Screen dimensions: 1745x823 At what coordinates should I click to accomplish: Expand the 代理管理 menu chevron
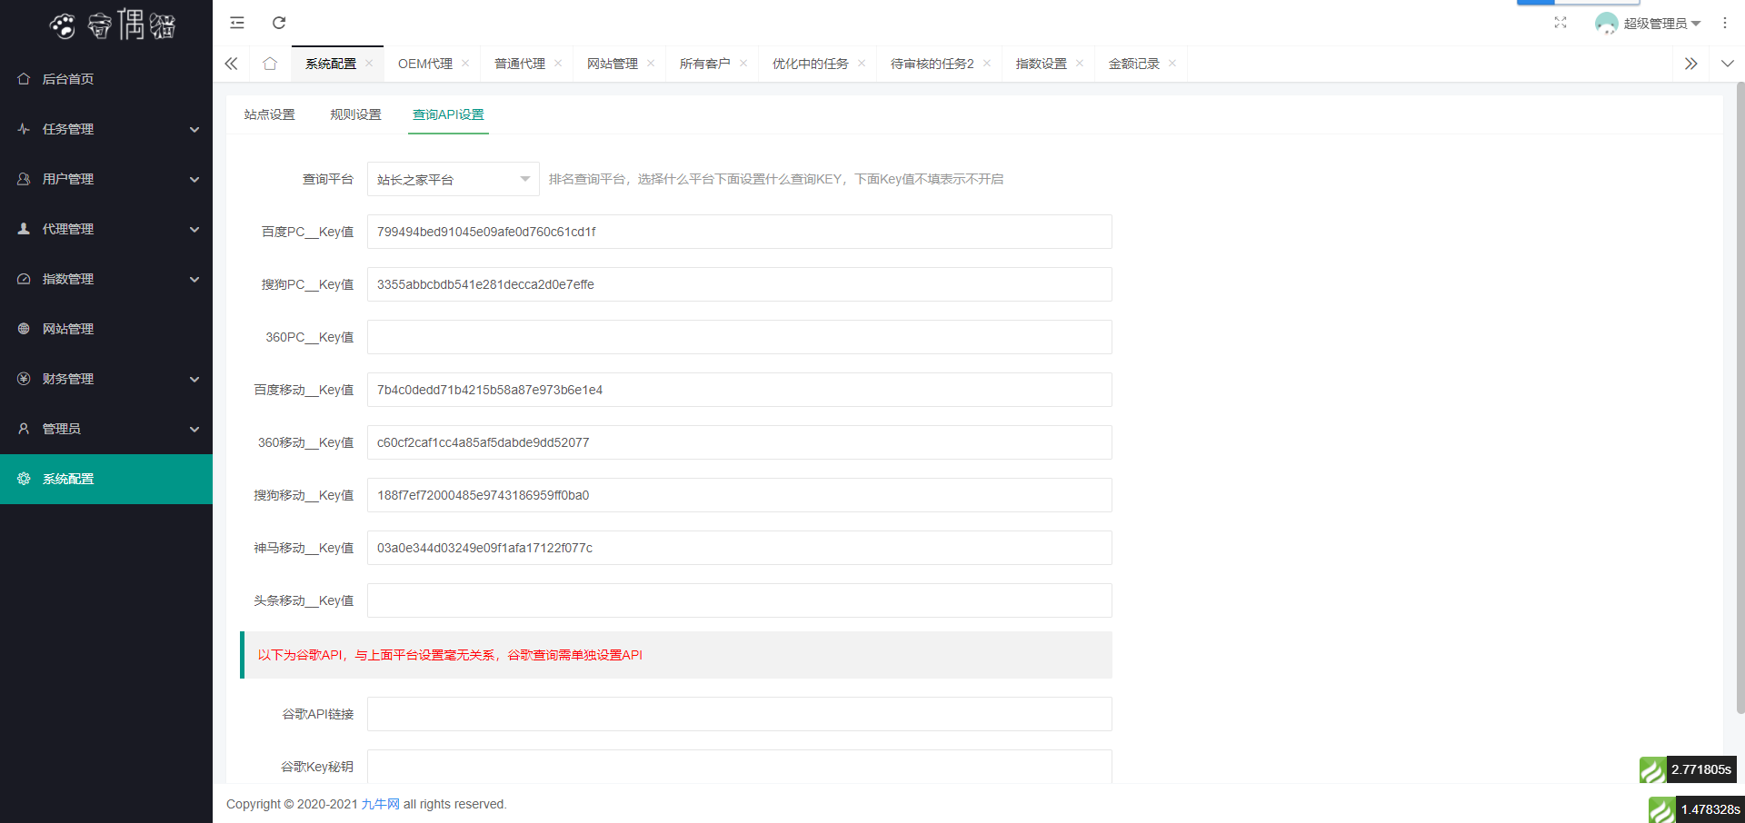[x=194, y=229]
